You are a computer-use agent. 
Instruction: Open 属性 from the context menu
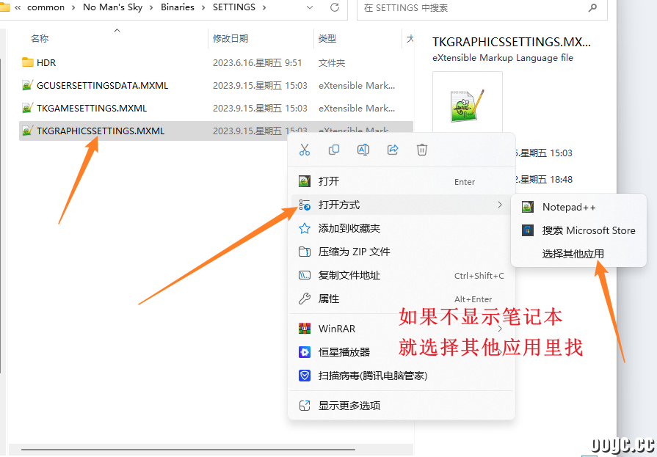point(402,299)
